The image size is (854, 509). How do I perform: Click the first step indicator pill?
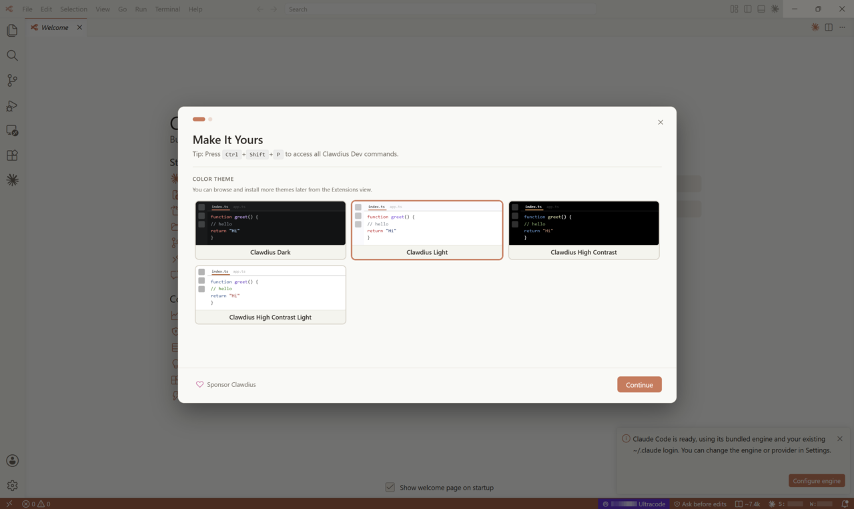pyautogui.click(x=199, y=119)
